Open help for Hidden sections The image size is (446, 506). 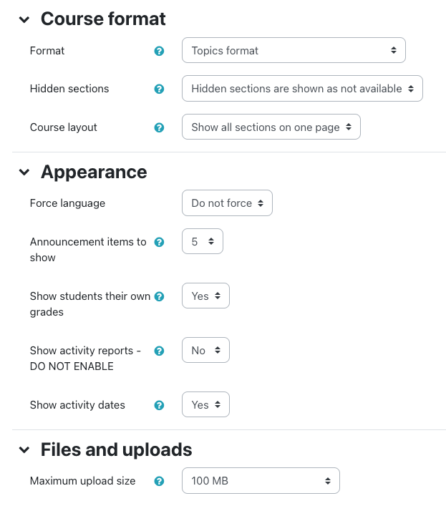(x=159, y=89)
